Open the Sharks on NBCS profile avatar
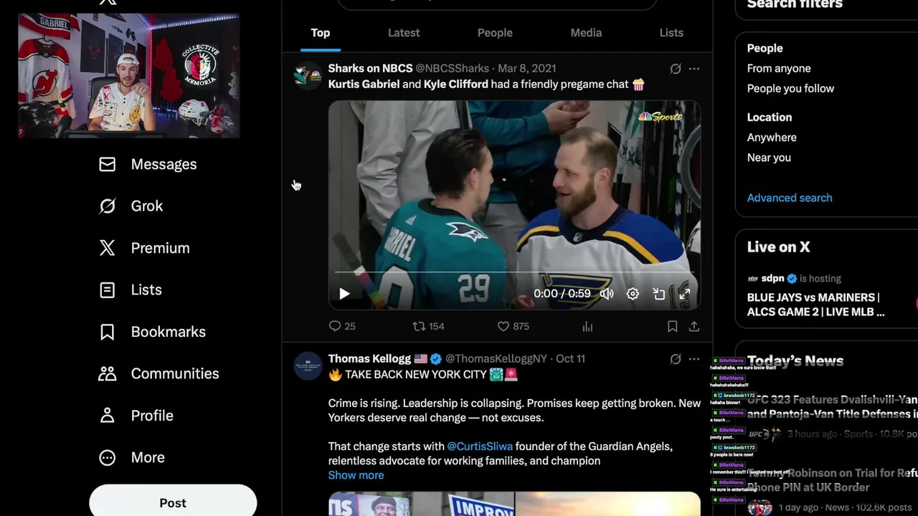918x516 pixels. point(308,75)
